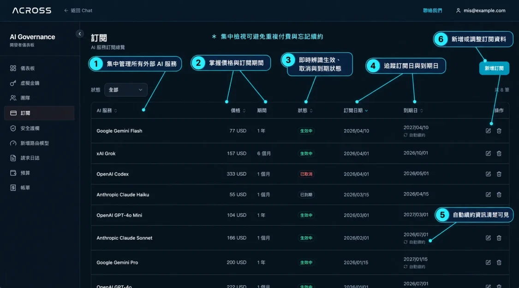519x288 pixels.
Task: Click the xAI Grok service name
Action: pos(106,153)
